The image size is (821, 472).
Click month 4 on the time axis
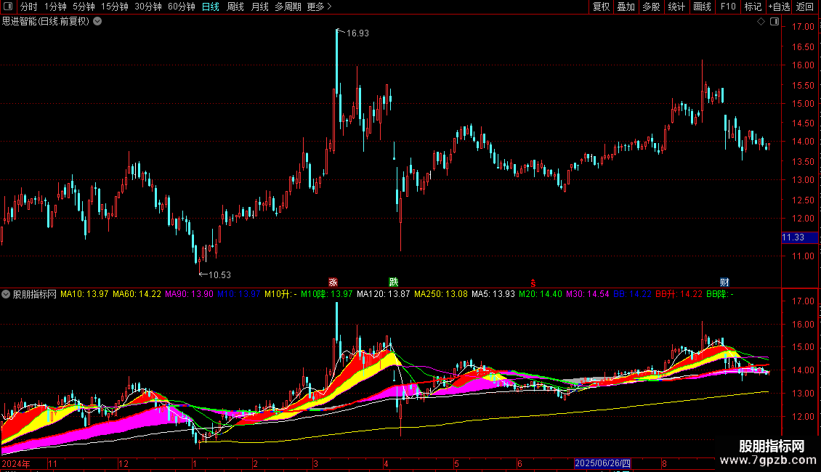tap(386, 463)
